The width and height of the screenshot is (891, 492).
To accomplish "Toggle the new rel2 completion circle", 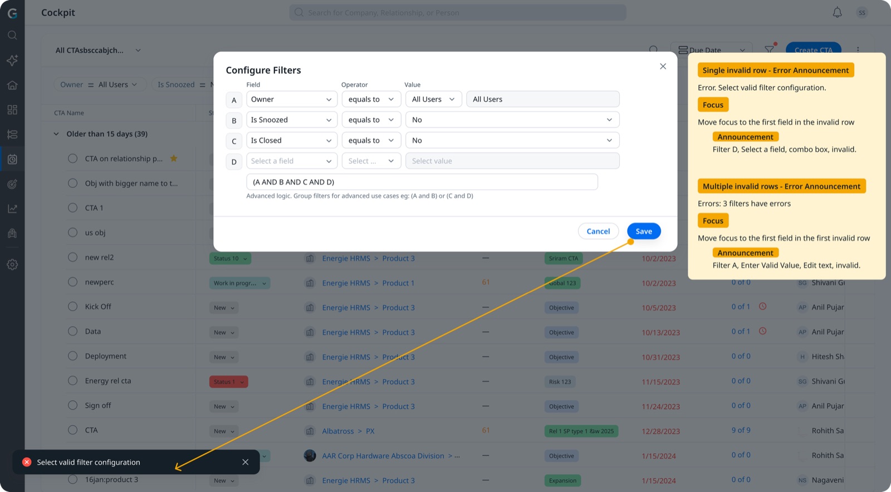I will 72,257.
